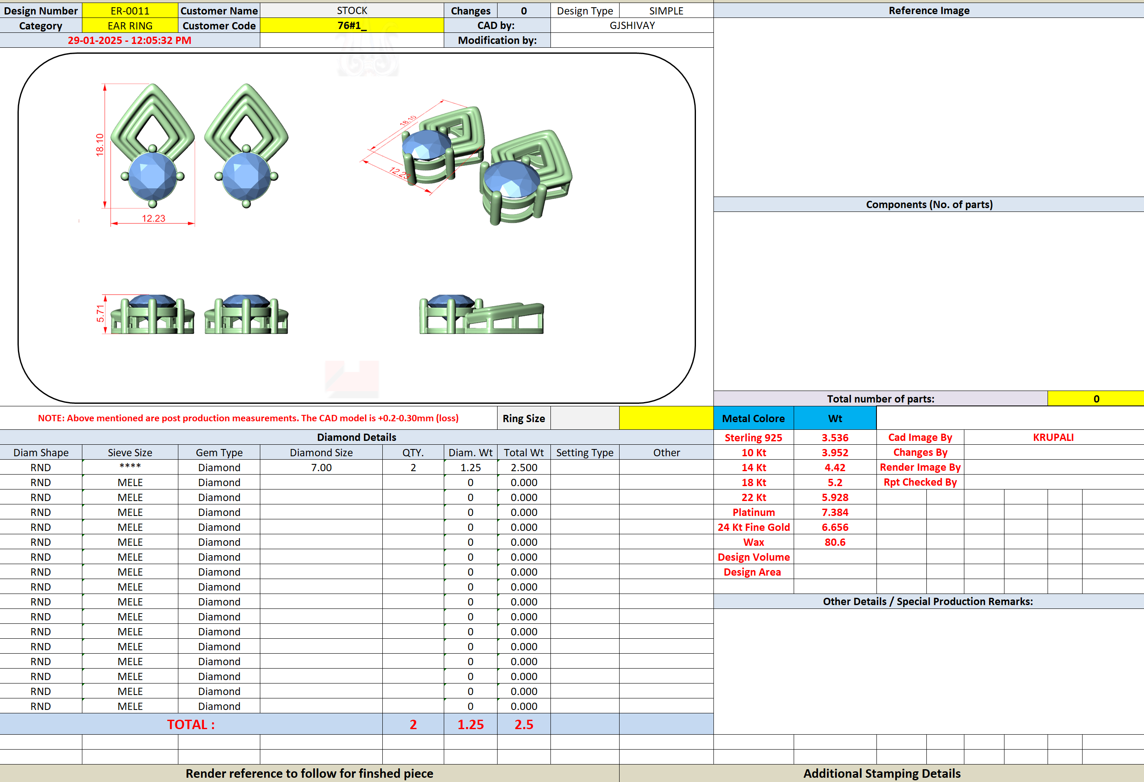Click the Components (No. of parts) header

(929, 205)
